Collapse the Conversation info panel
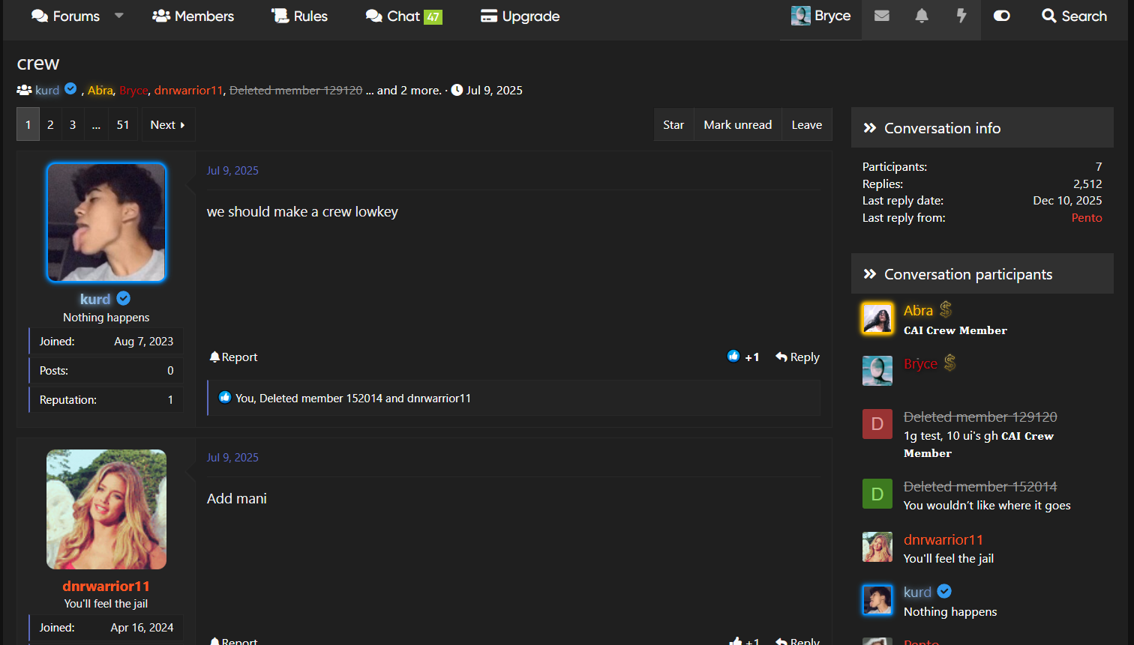Viewport: 1134px width, 645px height. click(870, 128)
